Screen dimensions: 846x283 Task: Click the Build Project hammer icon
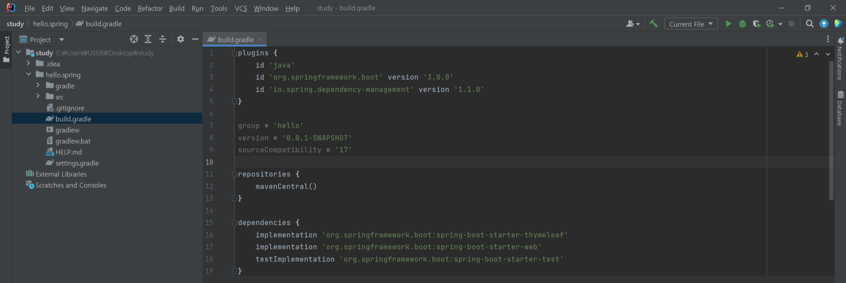(653, 24)
